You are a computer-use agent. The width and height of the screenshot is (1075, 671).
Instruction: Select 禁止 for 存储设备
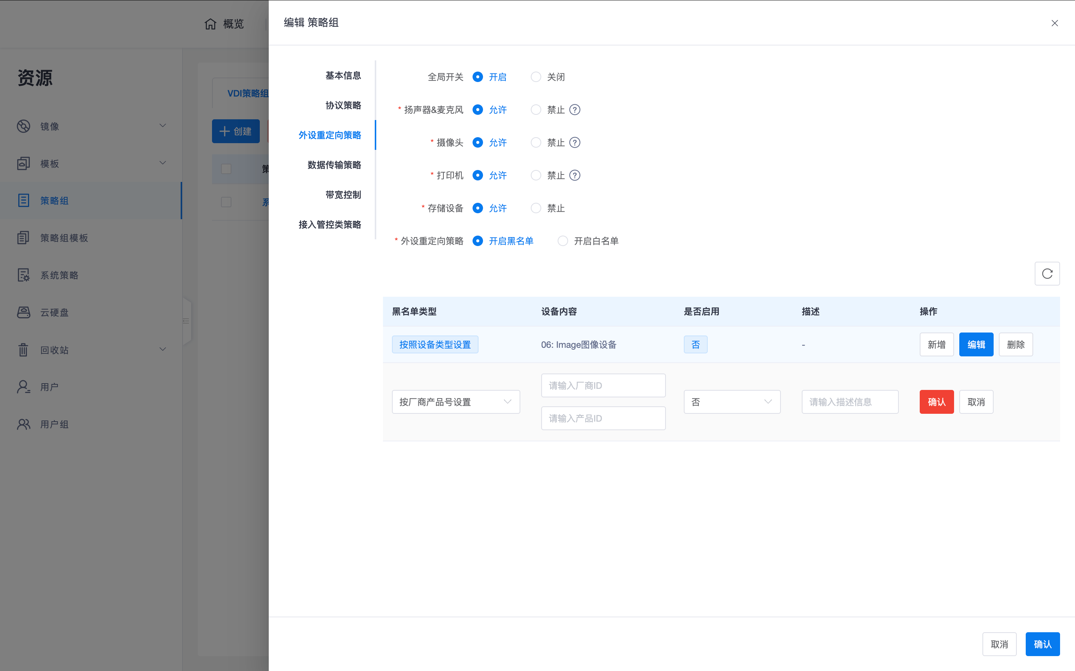pos(536,208)
